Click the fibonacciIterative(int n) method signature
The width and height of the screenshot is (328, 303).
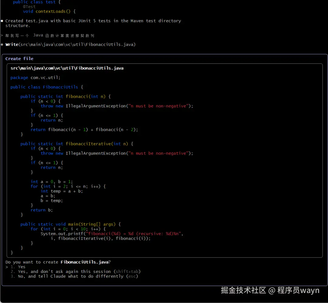click(77, 144)
